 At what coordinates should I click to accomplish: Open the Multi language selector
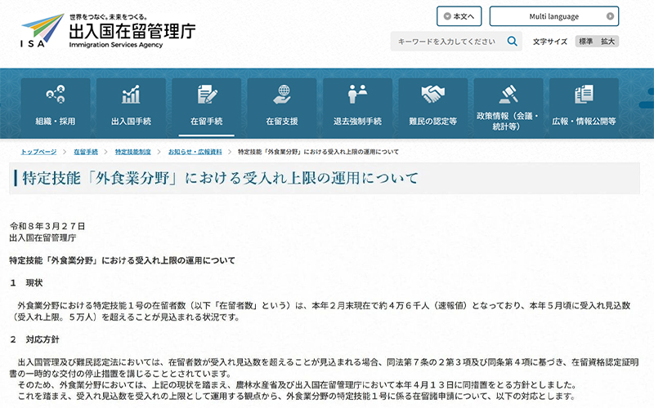[554, 16]
